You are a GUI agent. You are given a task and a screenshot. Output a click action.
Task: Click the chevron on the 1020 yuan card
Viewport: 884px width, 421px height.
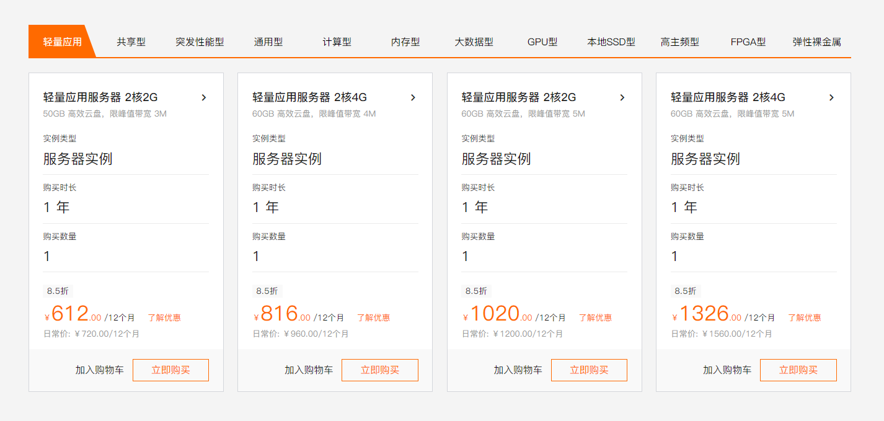coord(622,97)
